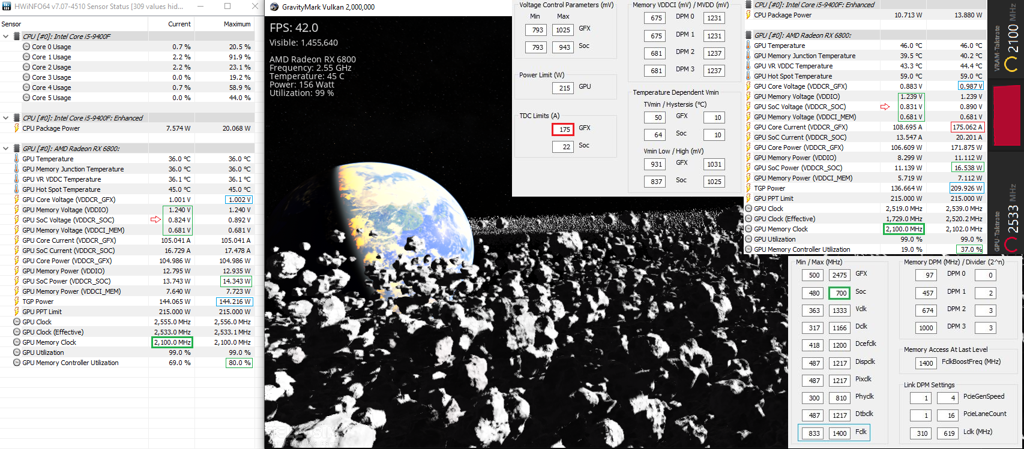This screenshot has width=1024, height=449.
Task: Collapse the CPU [#0]: Intel Core i5-9400F group
Action: pyautogui.click(x=6, y=37)
